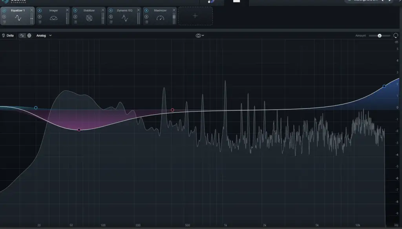This screenshot has width=402, height=229.
Task: Click the Amount slider handle
Action: 380,36
